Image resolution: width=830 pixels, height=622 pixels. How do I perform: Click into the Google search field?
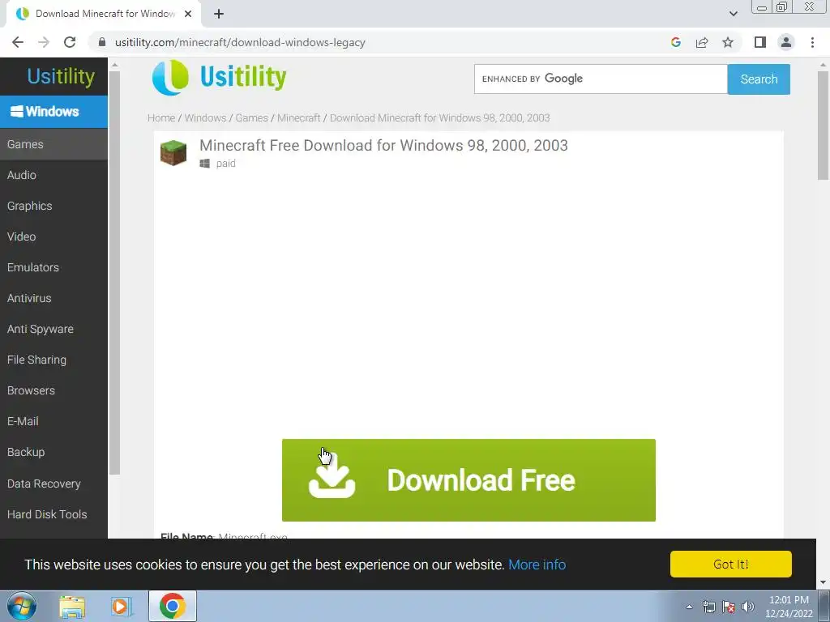[601, 79]
